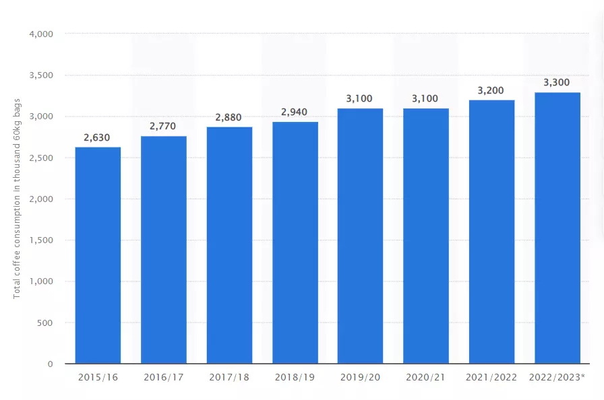Click the 2020/21 axis label

(x=425, y=377)
